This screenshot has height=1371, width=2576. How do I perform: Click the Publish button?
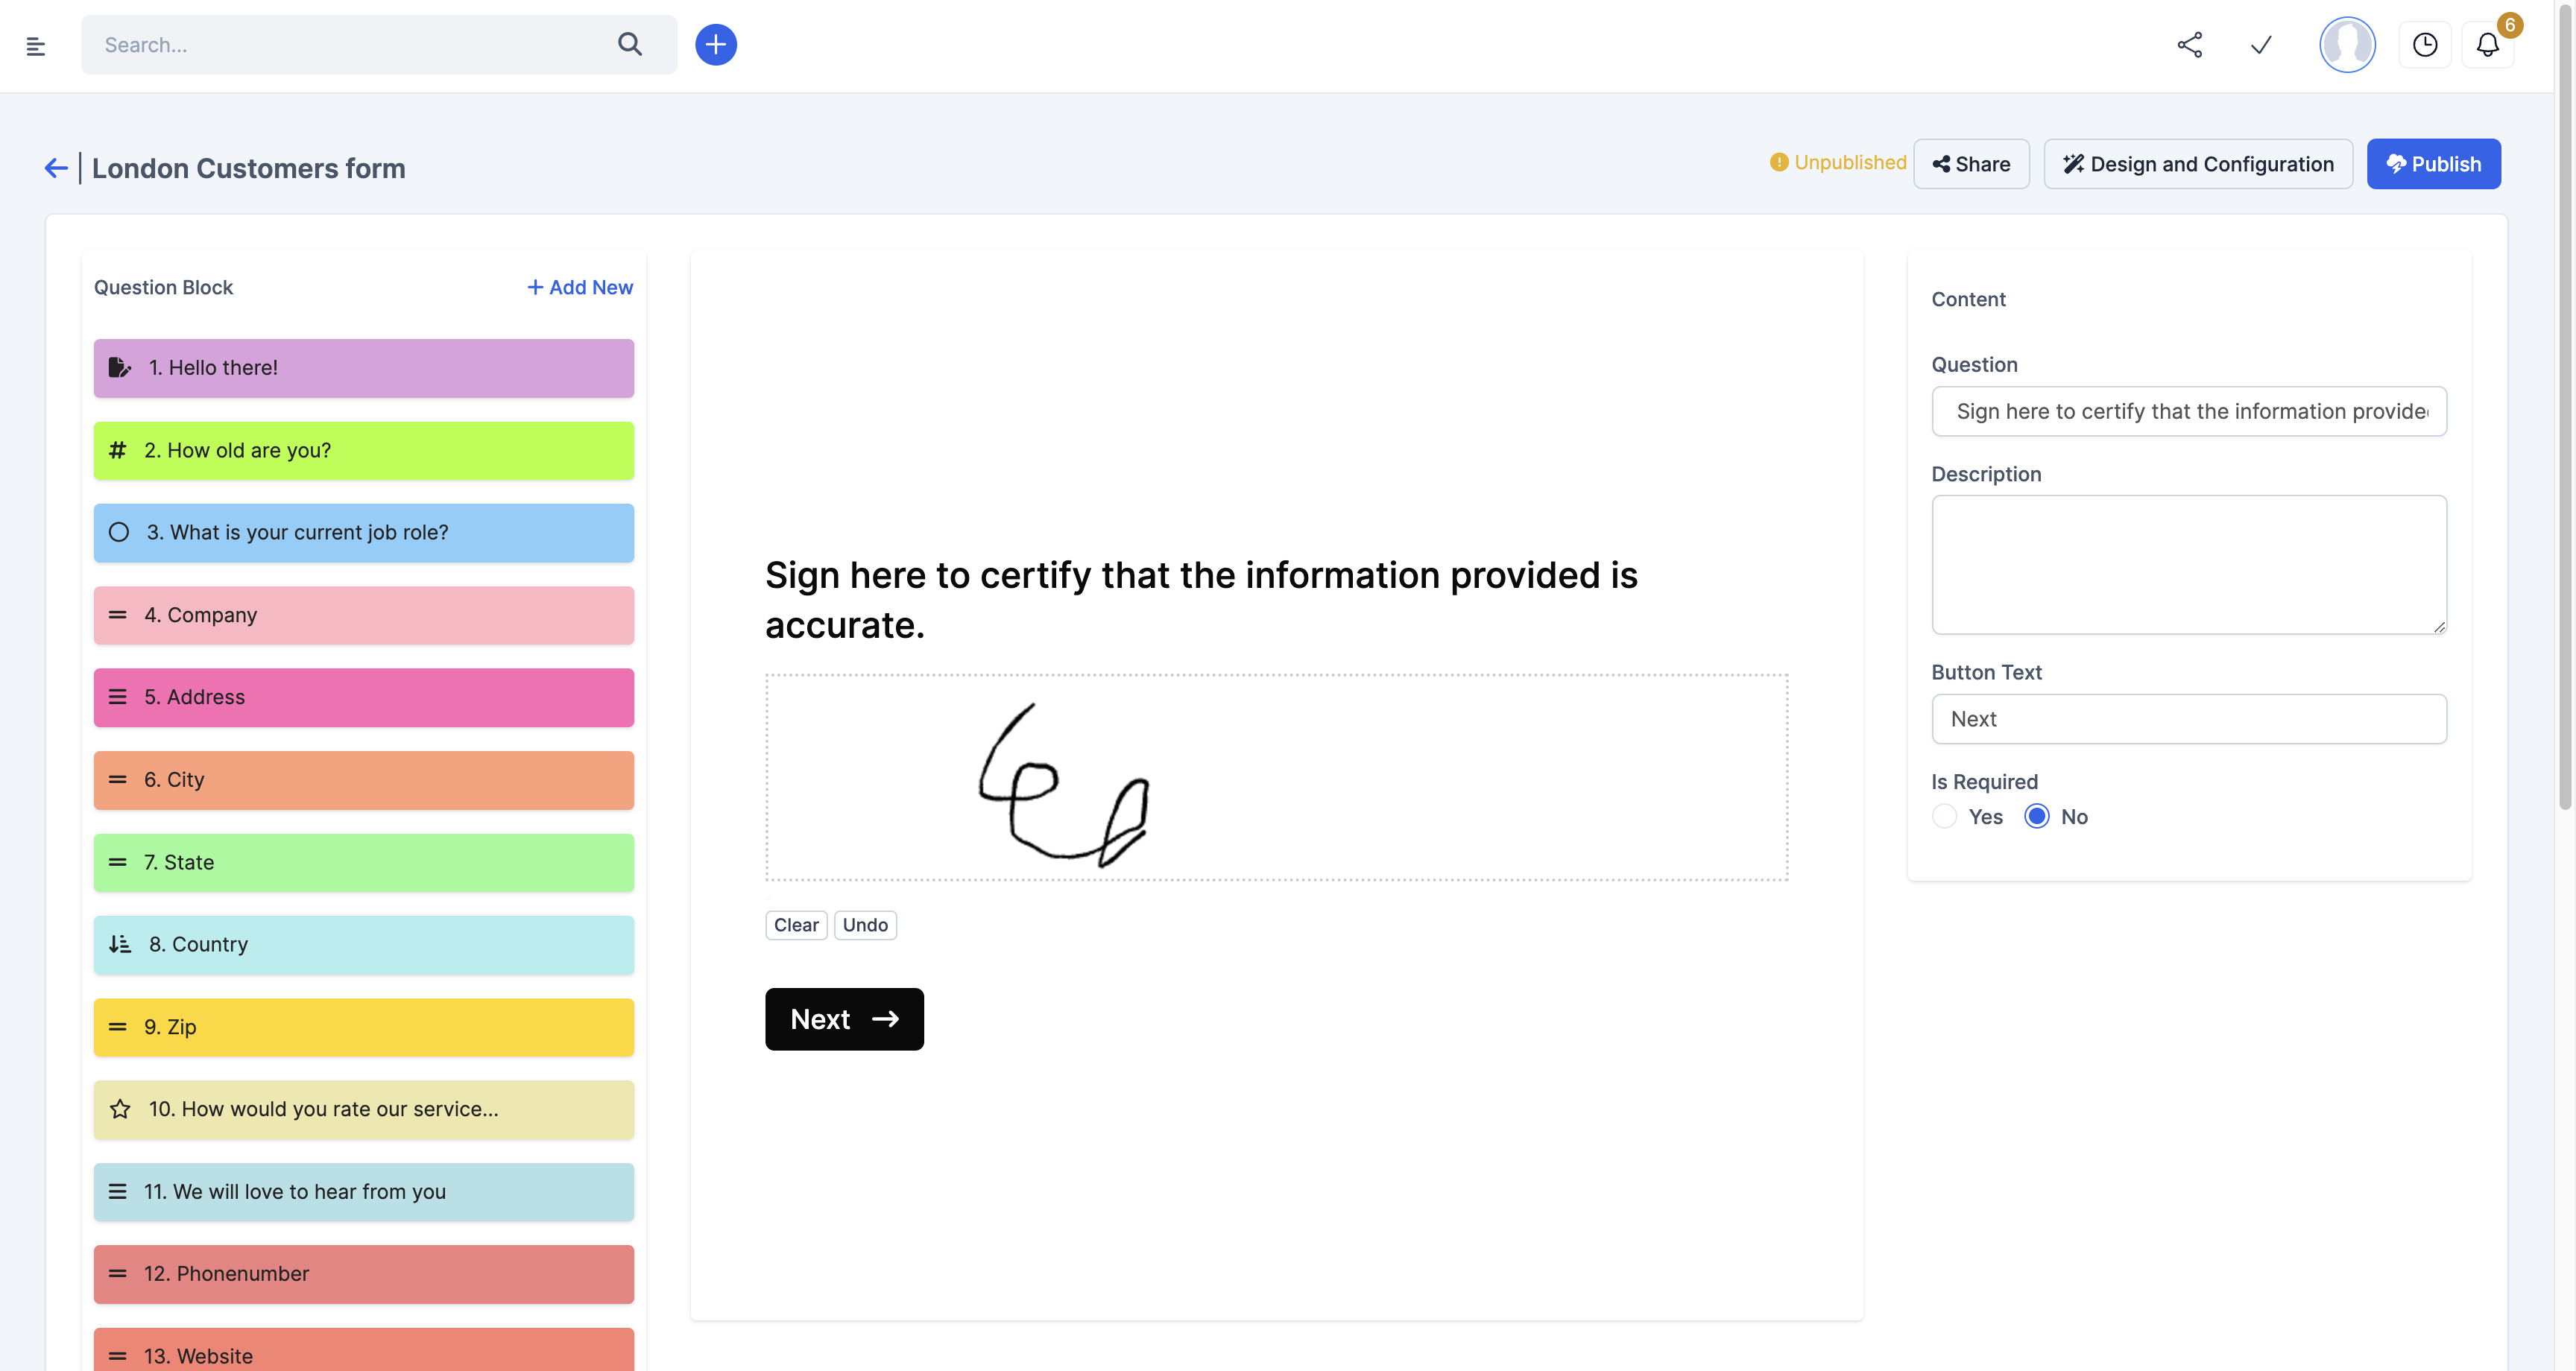pos(2432,164)
